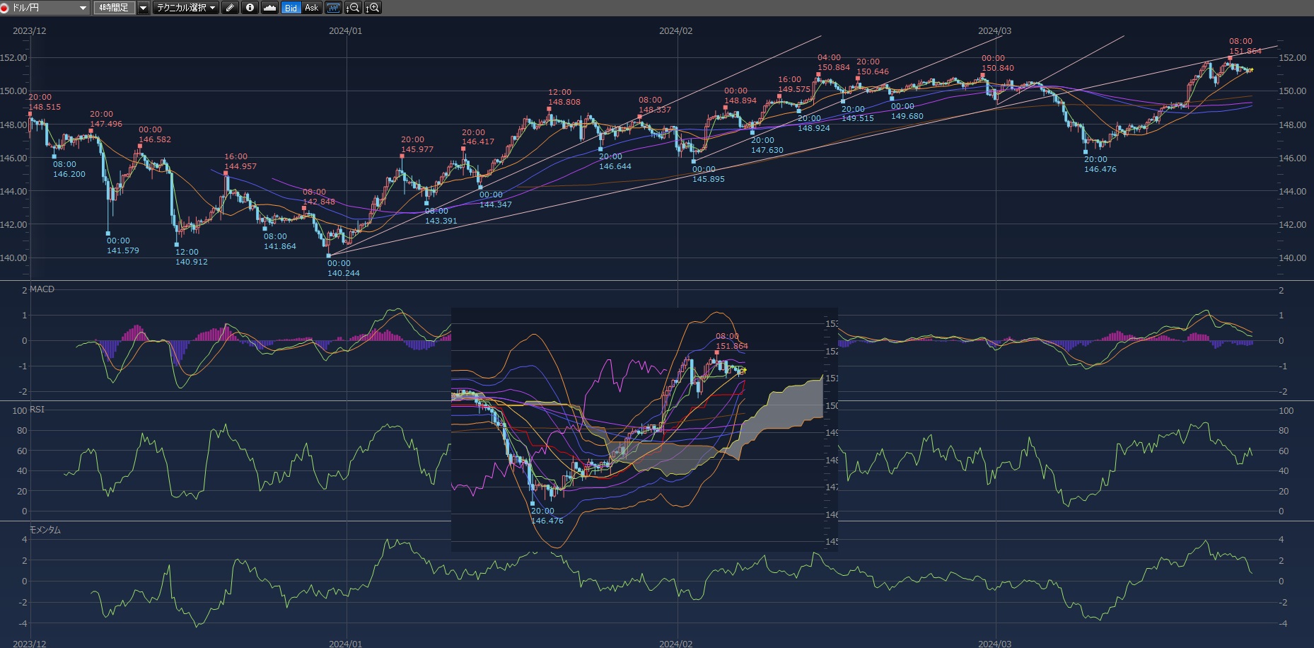This screenshot has height=648, width=1314.
Task: Click the モメンタム panel label
Action: click(x=45, y=530)
